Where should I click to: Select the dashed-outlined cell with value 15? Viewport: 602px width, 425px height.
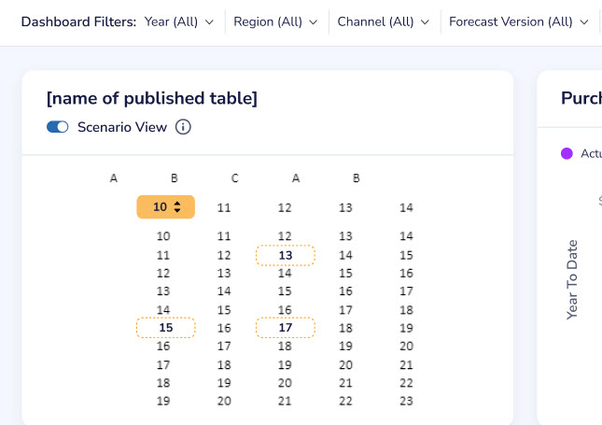165,328
